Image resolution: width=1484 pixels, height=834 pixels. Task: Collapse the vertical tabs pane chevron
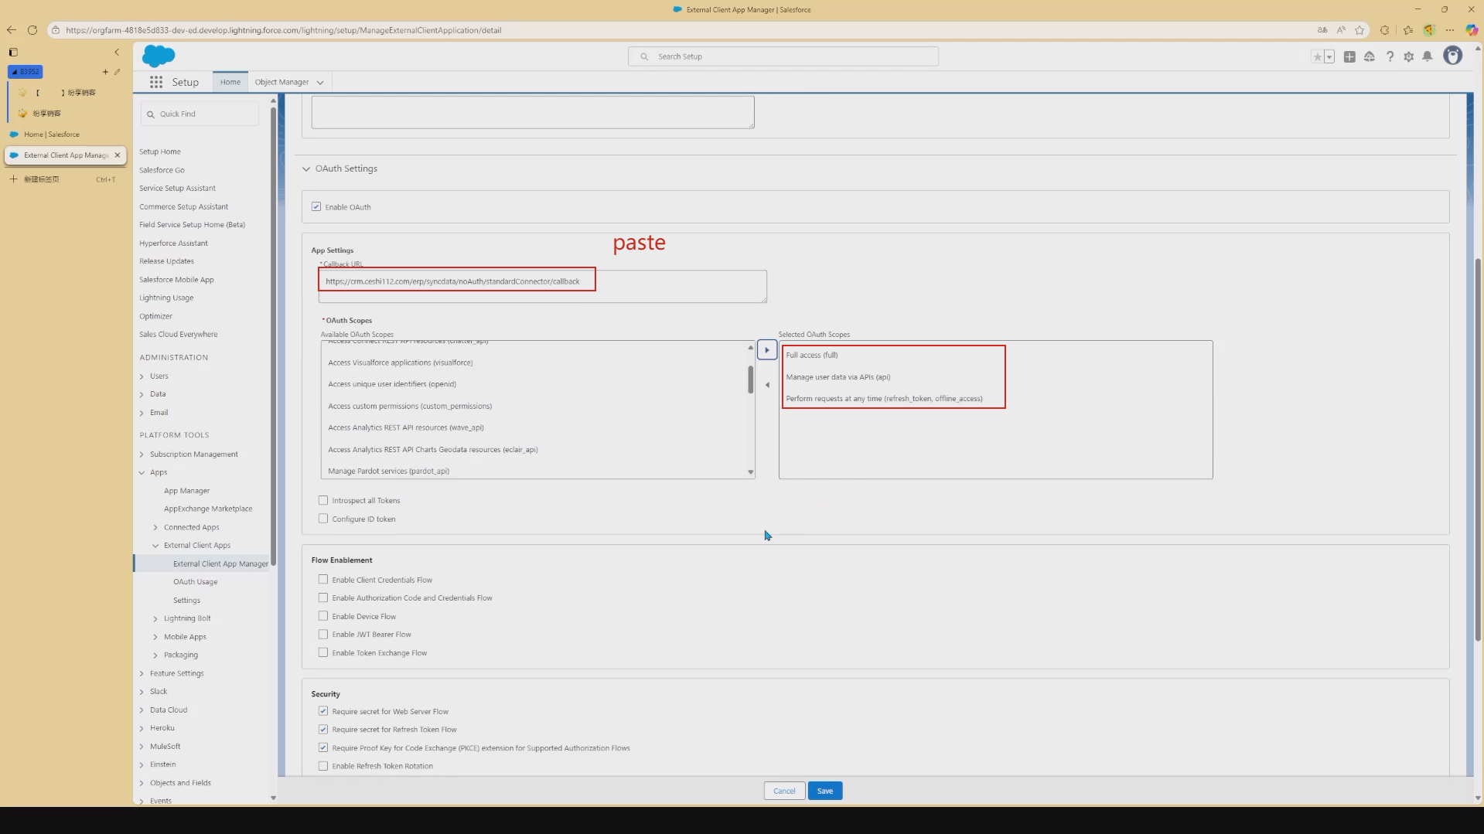(x=117, y=53)
